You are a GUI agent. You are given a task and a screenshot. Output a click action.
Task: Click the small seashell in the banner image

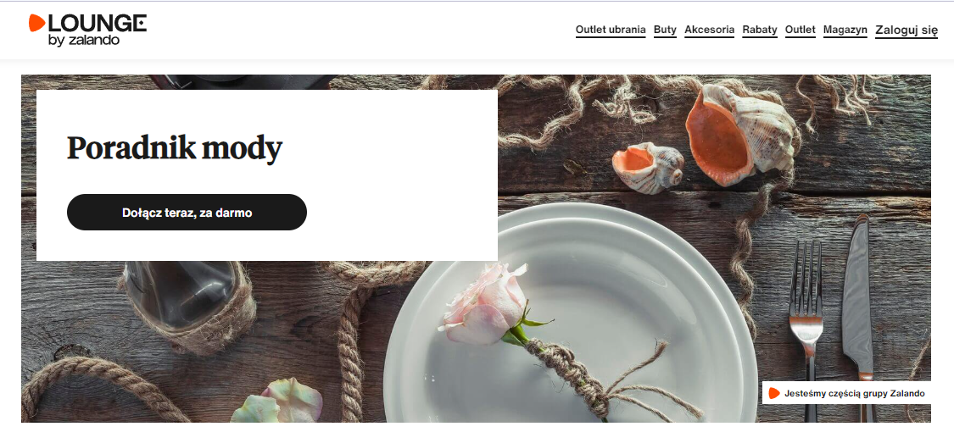[x=648, y=167]
